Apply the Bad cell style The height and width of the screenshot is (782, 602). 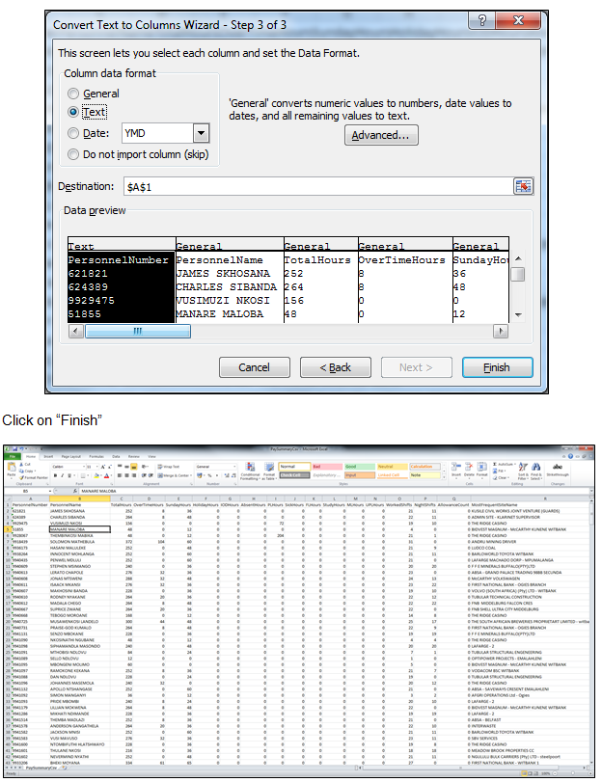pos(326,467)
